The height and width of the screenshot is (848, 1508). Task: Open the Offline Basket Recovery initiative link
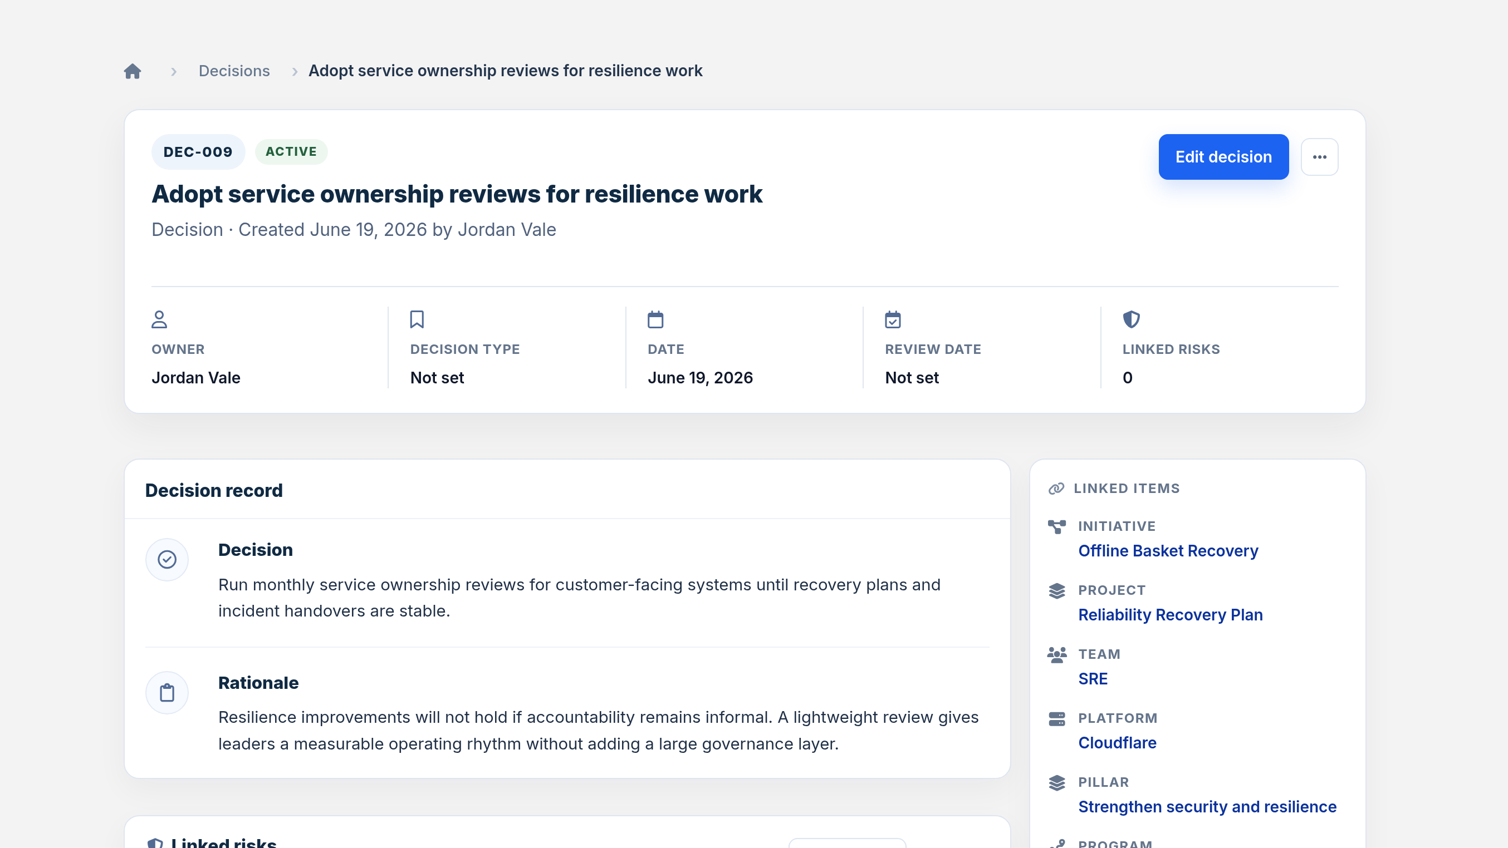coord(1168,551)
